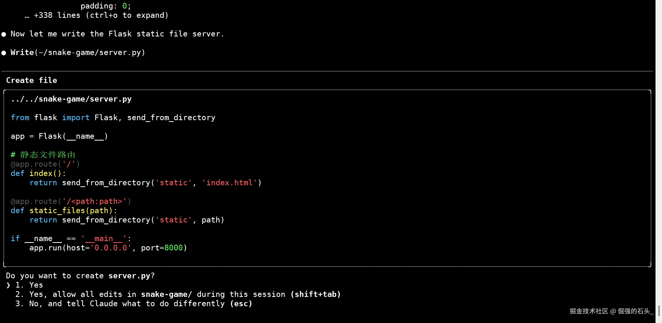Click the port value 8000

pos(173,248)
